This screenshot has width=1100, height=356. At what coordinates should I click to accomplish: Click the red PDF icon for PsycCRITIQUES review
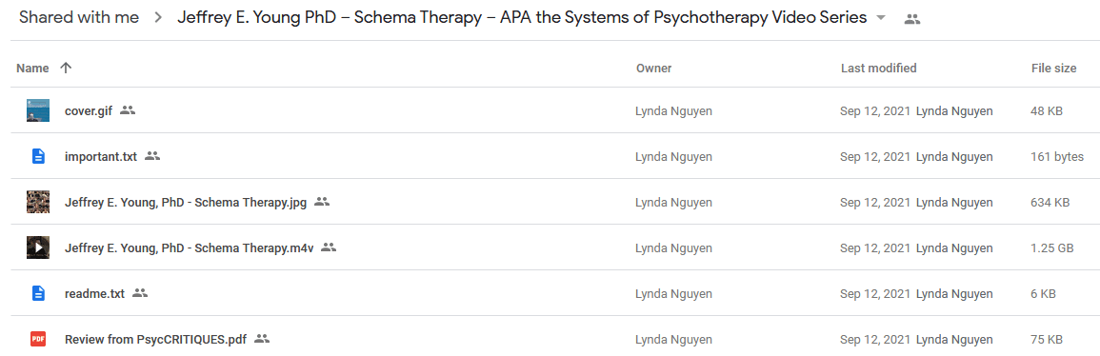[38, 339]
